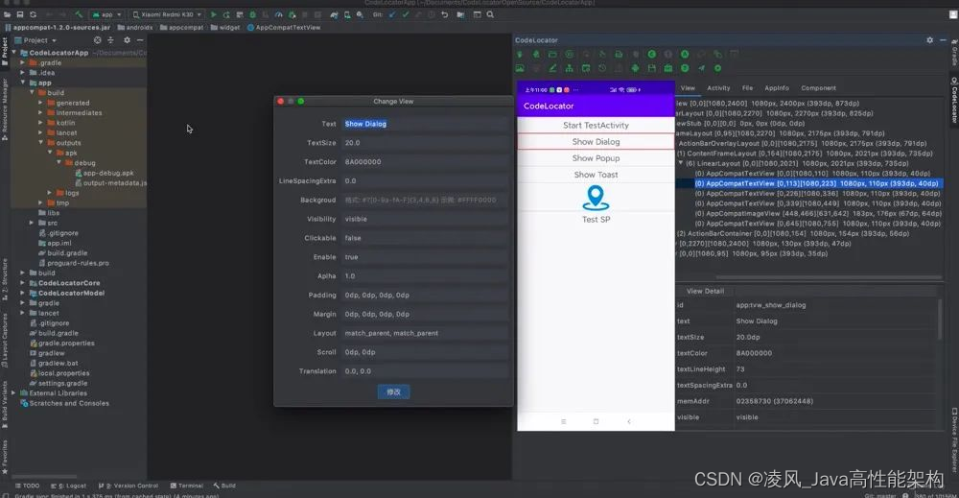
Task: Click the Text field containing Show Dialog
Action: tap(425, 124)
